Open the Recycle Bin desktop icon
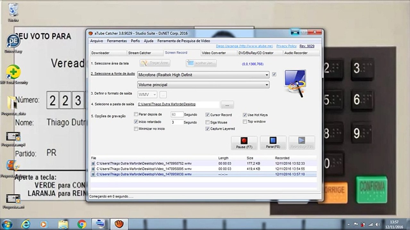The image size is (410, 230). click(13, 12)
